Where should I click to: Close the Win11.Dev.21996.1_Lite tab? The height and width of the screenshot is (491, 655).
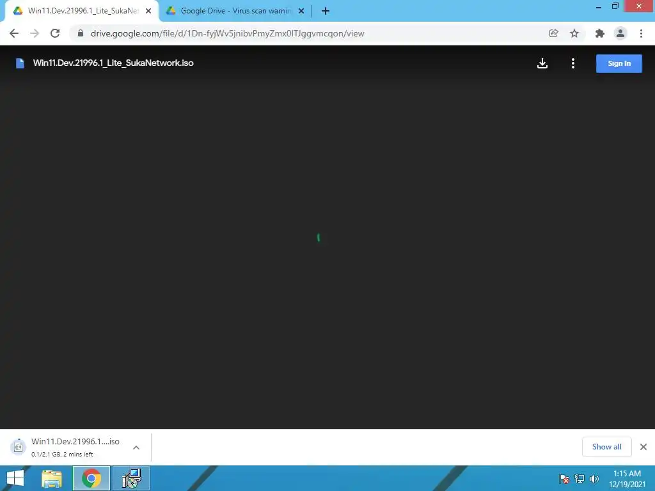[x=148, y=11]
